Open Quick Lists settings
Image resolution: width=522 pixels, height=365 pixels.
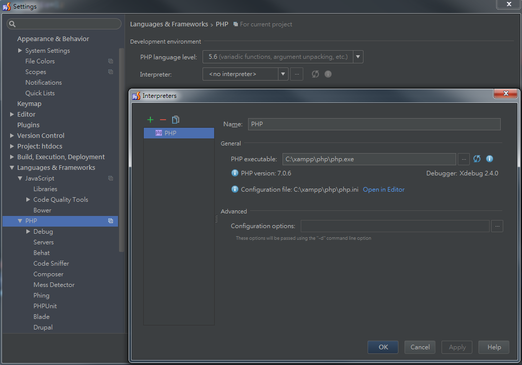pos(40,93)
